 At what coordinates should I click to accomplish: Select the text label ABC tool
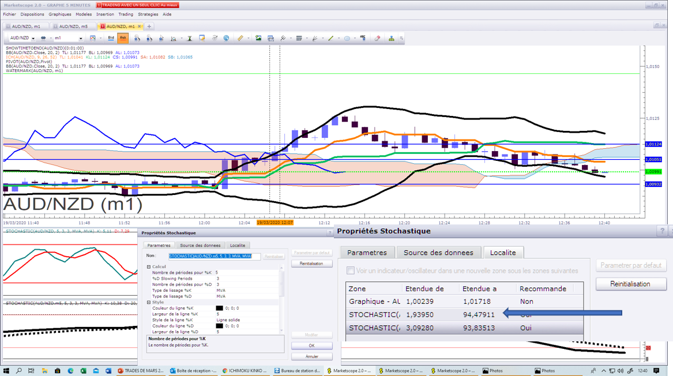[x=363, y=38]
